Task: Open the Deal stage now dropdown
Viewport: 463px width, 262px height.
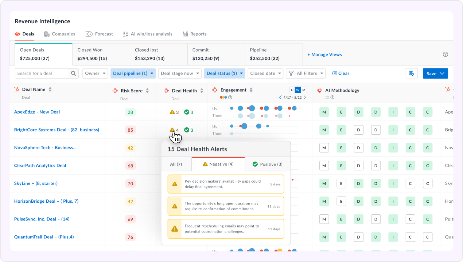Action: point(180,73)
